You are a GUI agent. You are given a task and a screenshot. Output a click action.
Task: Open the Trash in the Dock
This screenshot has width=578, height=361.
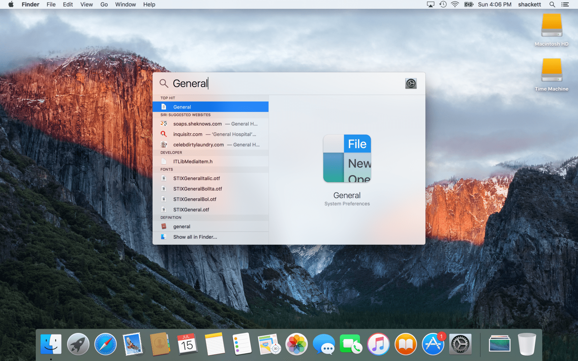[x=527, y=344]
